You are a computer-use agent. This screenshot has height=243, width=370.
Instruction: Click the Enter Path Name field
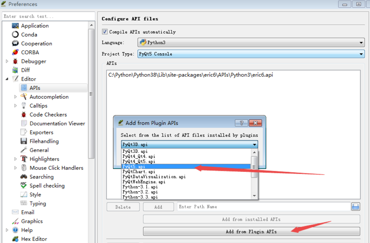(x=264, y=207)
